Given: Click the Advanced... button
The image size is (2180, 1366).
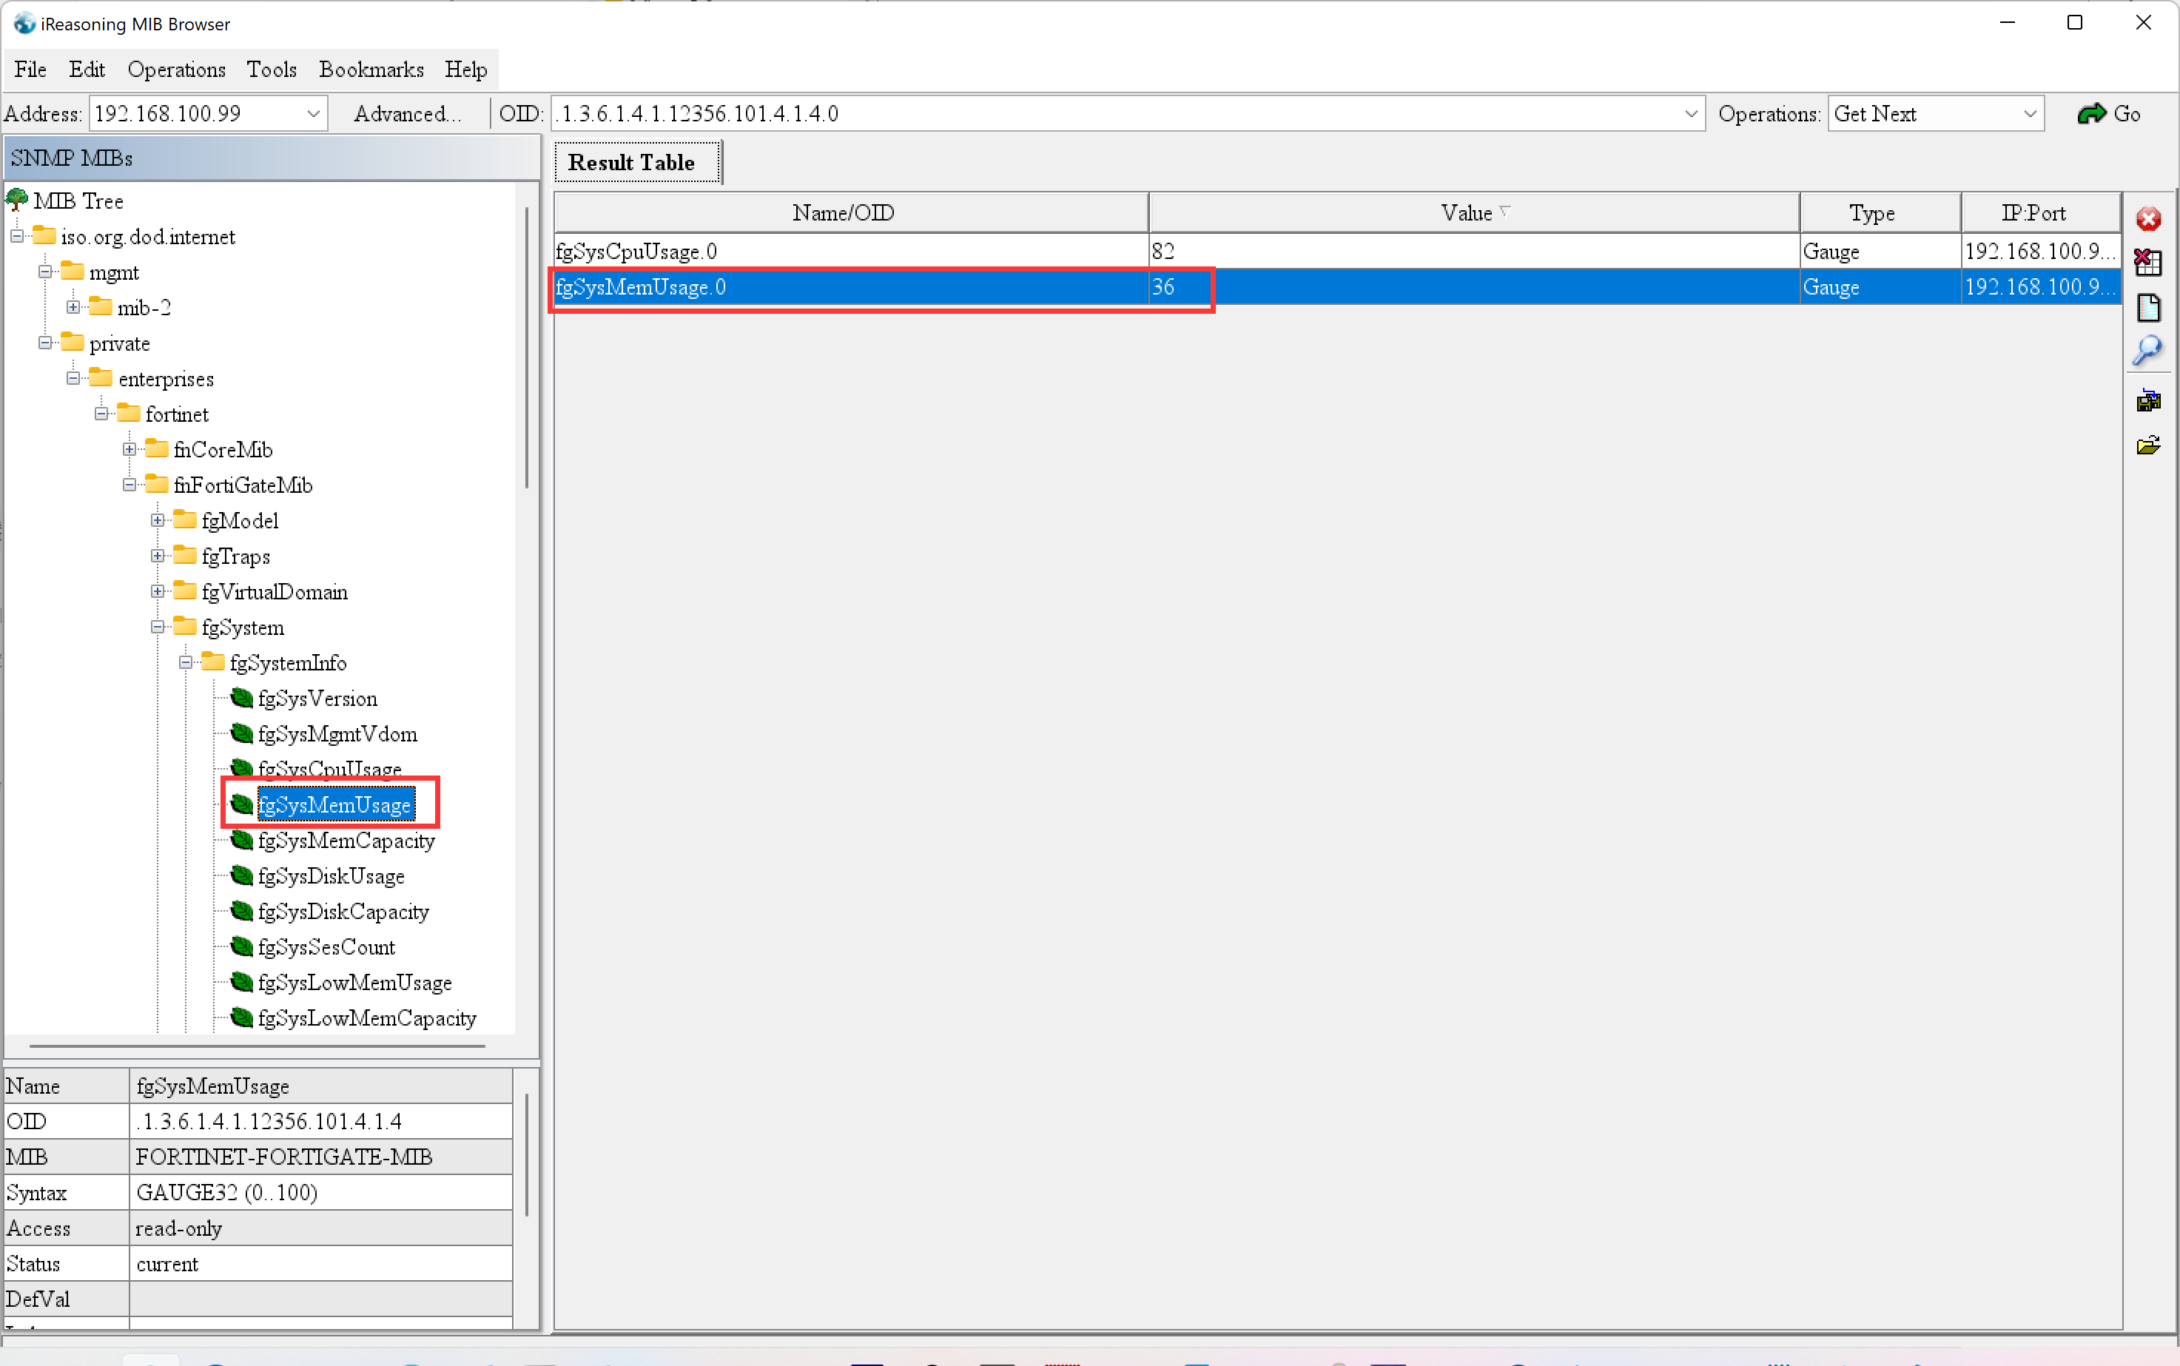Looking at the screenshot, I should 406,114.
